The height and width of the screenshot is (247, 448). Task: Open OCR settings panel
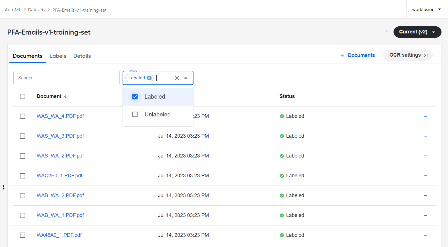408,55
